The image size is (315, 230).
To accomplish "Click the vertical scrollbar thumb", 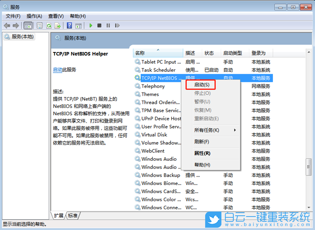I will (x=308, y=167).
